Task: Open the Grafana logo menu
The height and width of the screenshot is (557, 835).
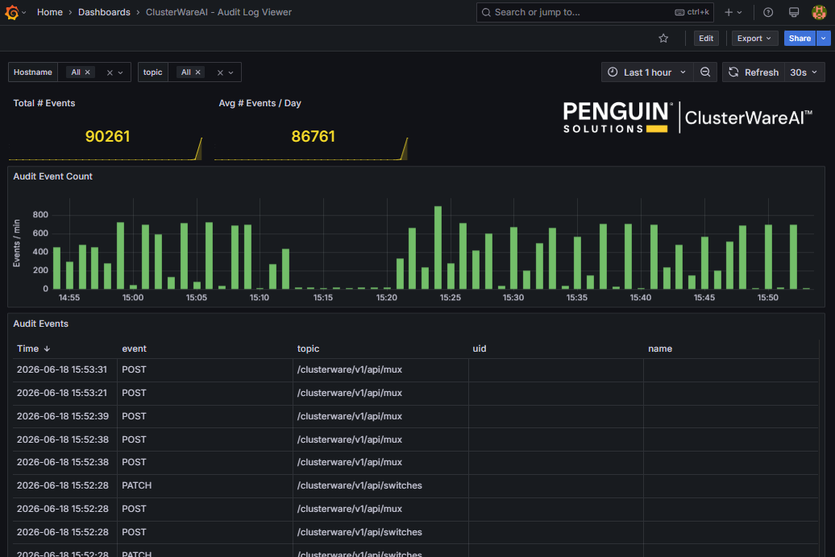Action: coord(12,12)
